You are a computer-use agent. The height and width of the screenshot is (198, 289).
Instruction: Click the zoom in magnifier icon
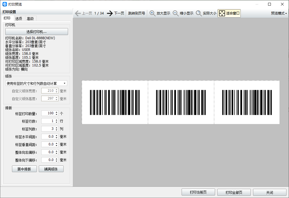click(152, 13)
